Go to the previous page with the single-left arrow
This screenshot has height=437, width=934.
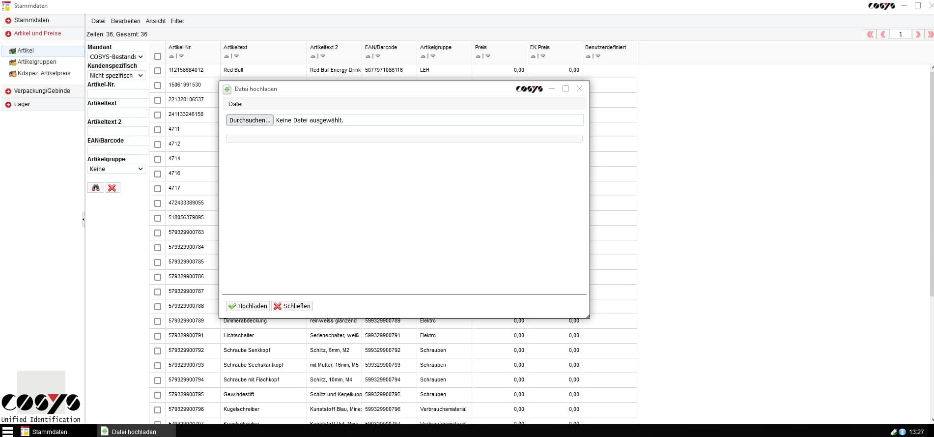[883, 34]
